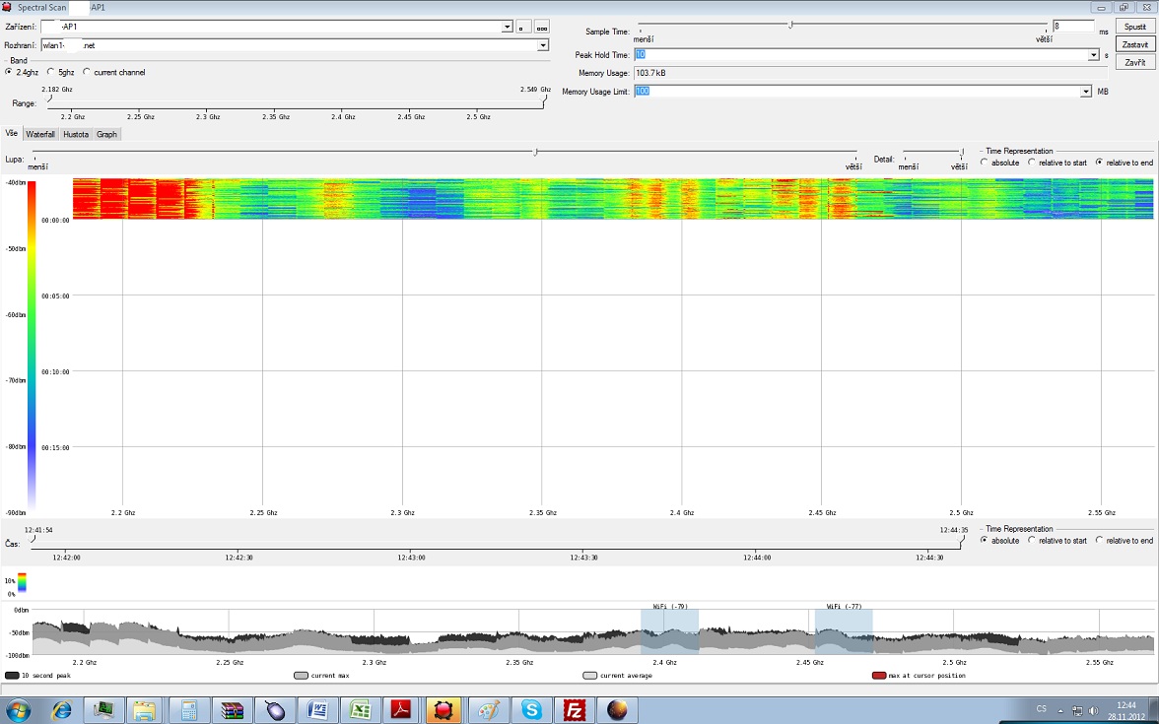The width and height of the screenshot is (1159, 724).
Task: Click the WiFi (-77) highlighted channel region
Action: click(x=844, y=631)
